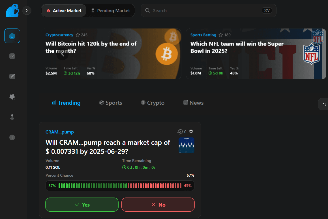This screenshot has width=328, height=219.
Task: Favorite the CRAM...pump market with star
Action: [191, 132]
